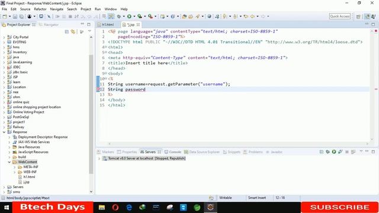
Task: Open Edge browser from taskbar
Action: pos(129,208)
